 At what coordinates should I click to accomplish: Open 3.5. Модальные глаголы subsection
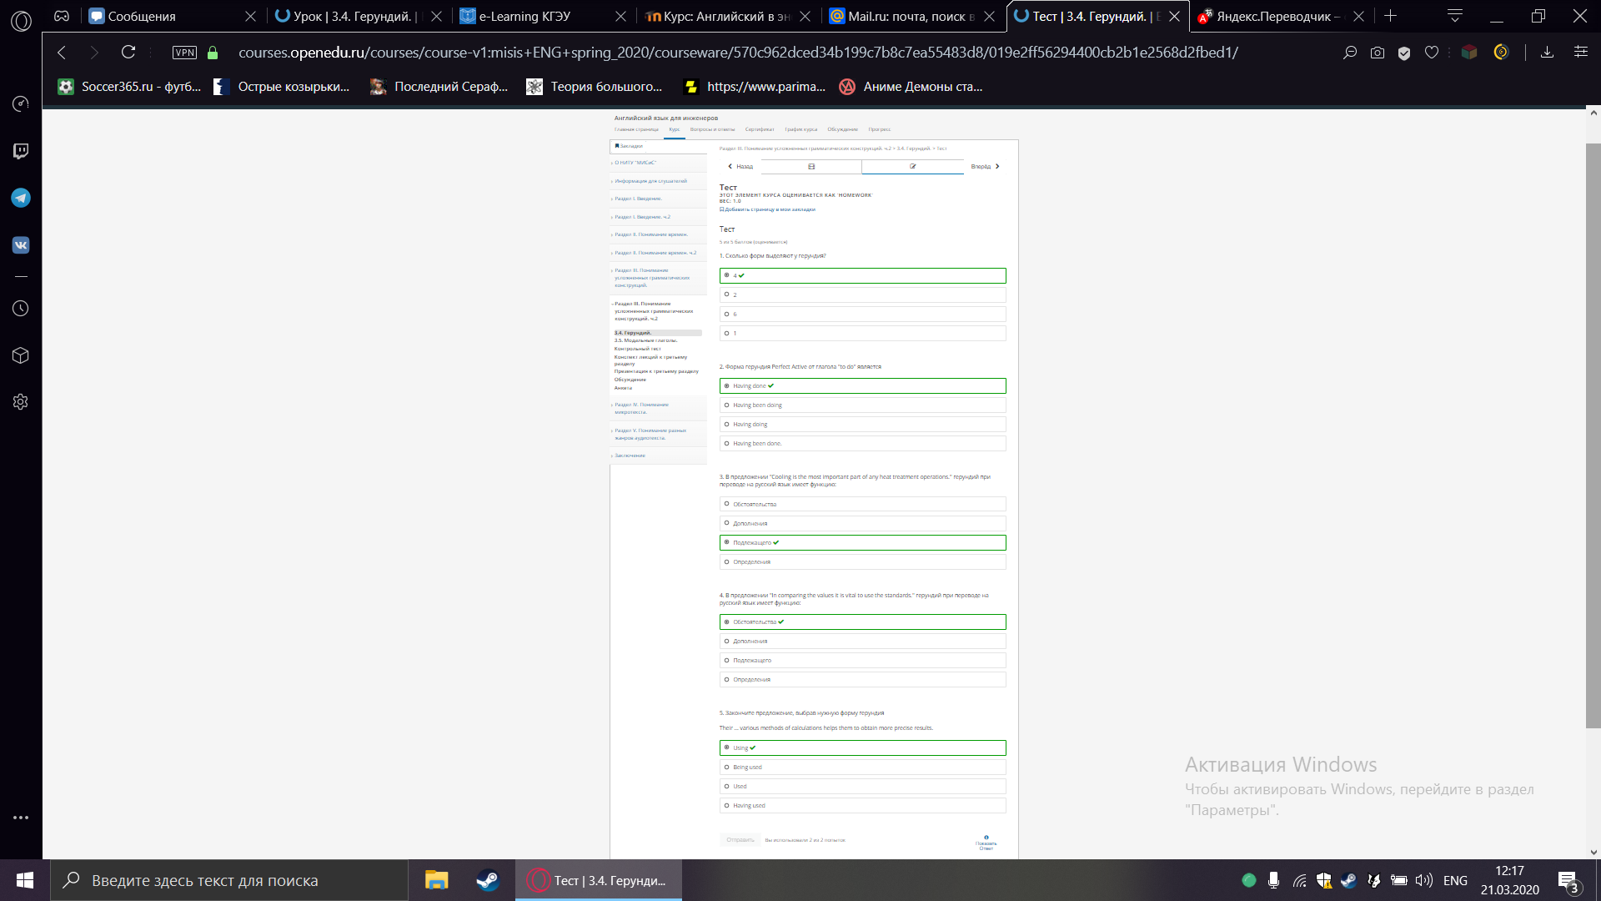click(x=646, y=340)
